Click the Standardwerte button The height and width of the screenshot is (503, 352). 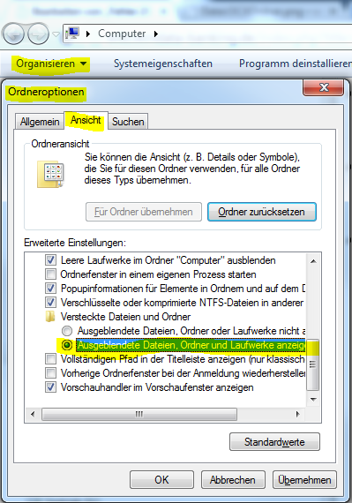click(274, 442)
